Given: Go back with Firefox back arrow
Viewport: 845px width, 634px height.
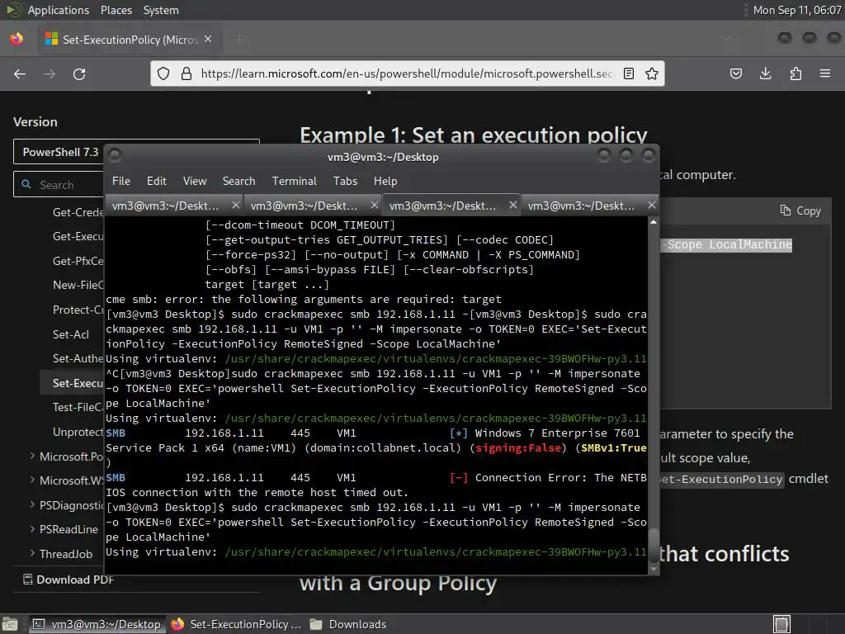Looking at the screenshot, I should 20,73.
